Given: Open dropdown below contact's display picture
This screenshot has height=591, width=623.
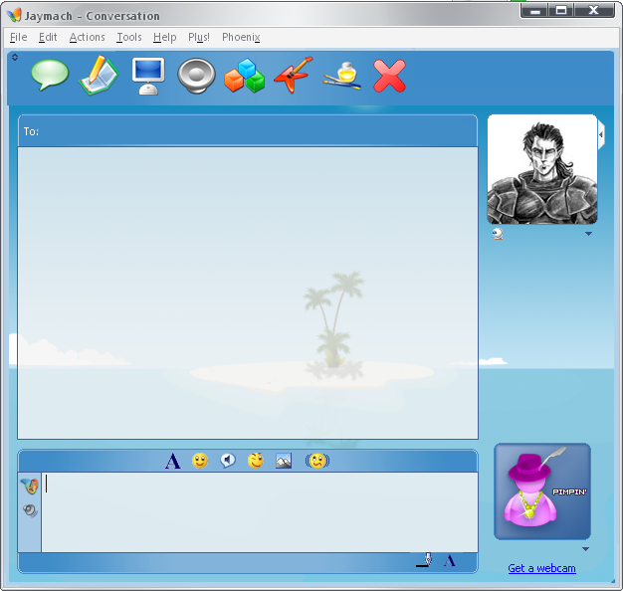Looking at the screenshot, I should click(588, 235).
